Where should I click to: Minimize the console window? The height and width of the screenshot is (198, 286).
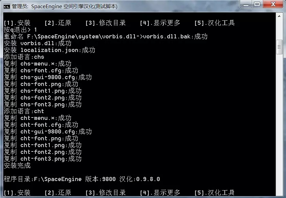[x=246, y=4]
